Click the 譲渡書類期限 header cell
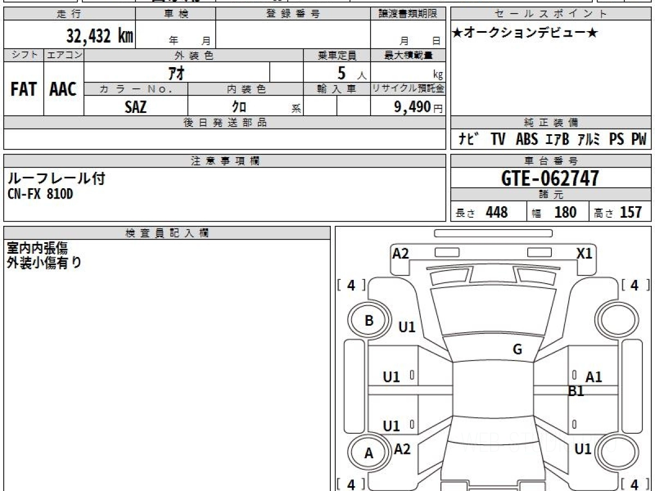This screenshot has width=655, height=491. coord(408,14)
